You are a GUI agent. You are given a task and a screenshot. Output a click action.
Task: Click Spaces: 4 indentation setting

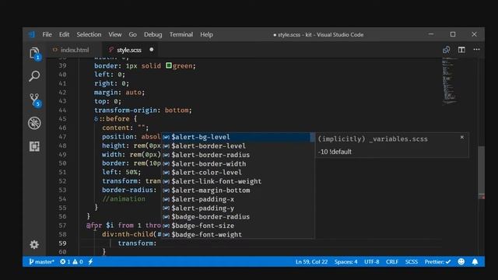(345, 261)
